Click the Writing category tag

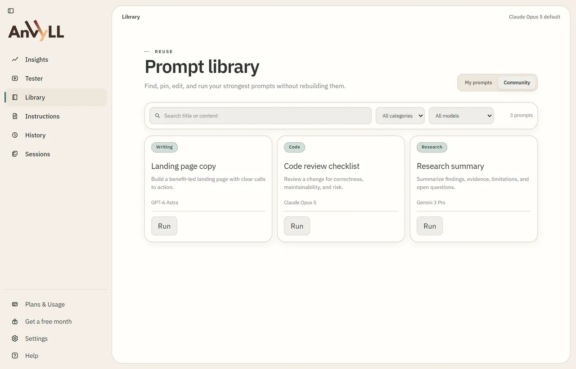click(164, 147)
